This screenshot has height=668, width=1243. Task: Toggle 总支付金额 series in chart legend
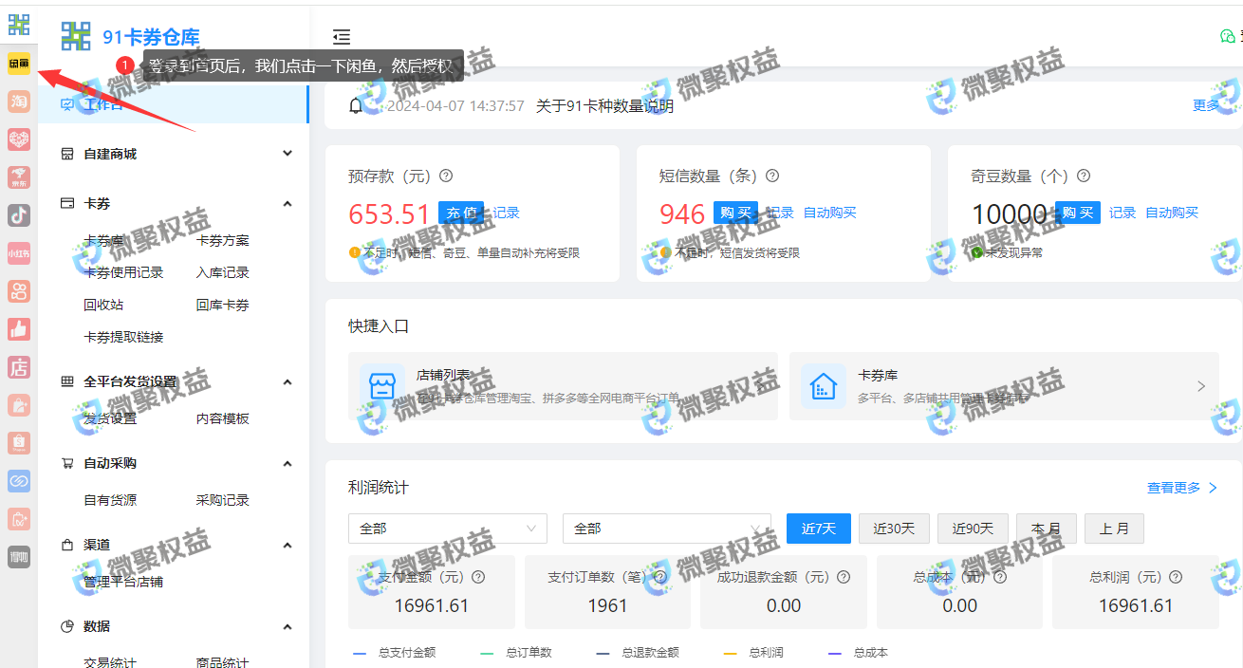coord(394,653)
